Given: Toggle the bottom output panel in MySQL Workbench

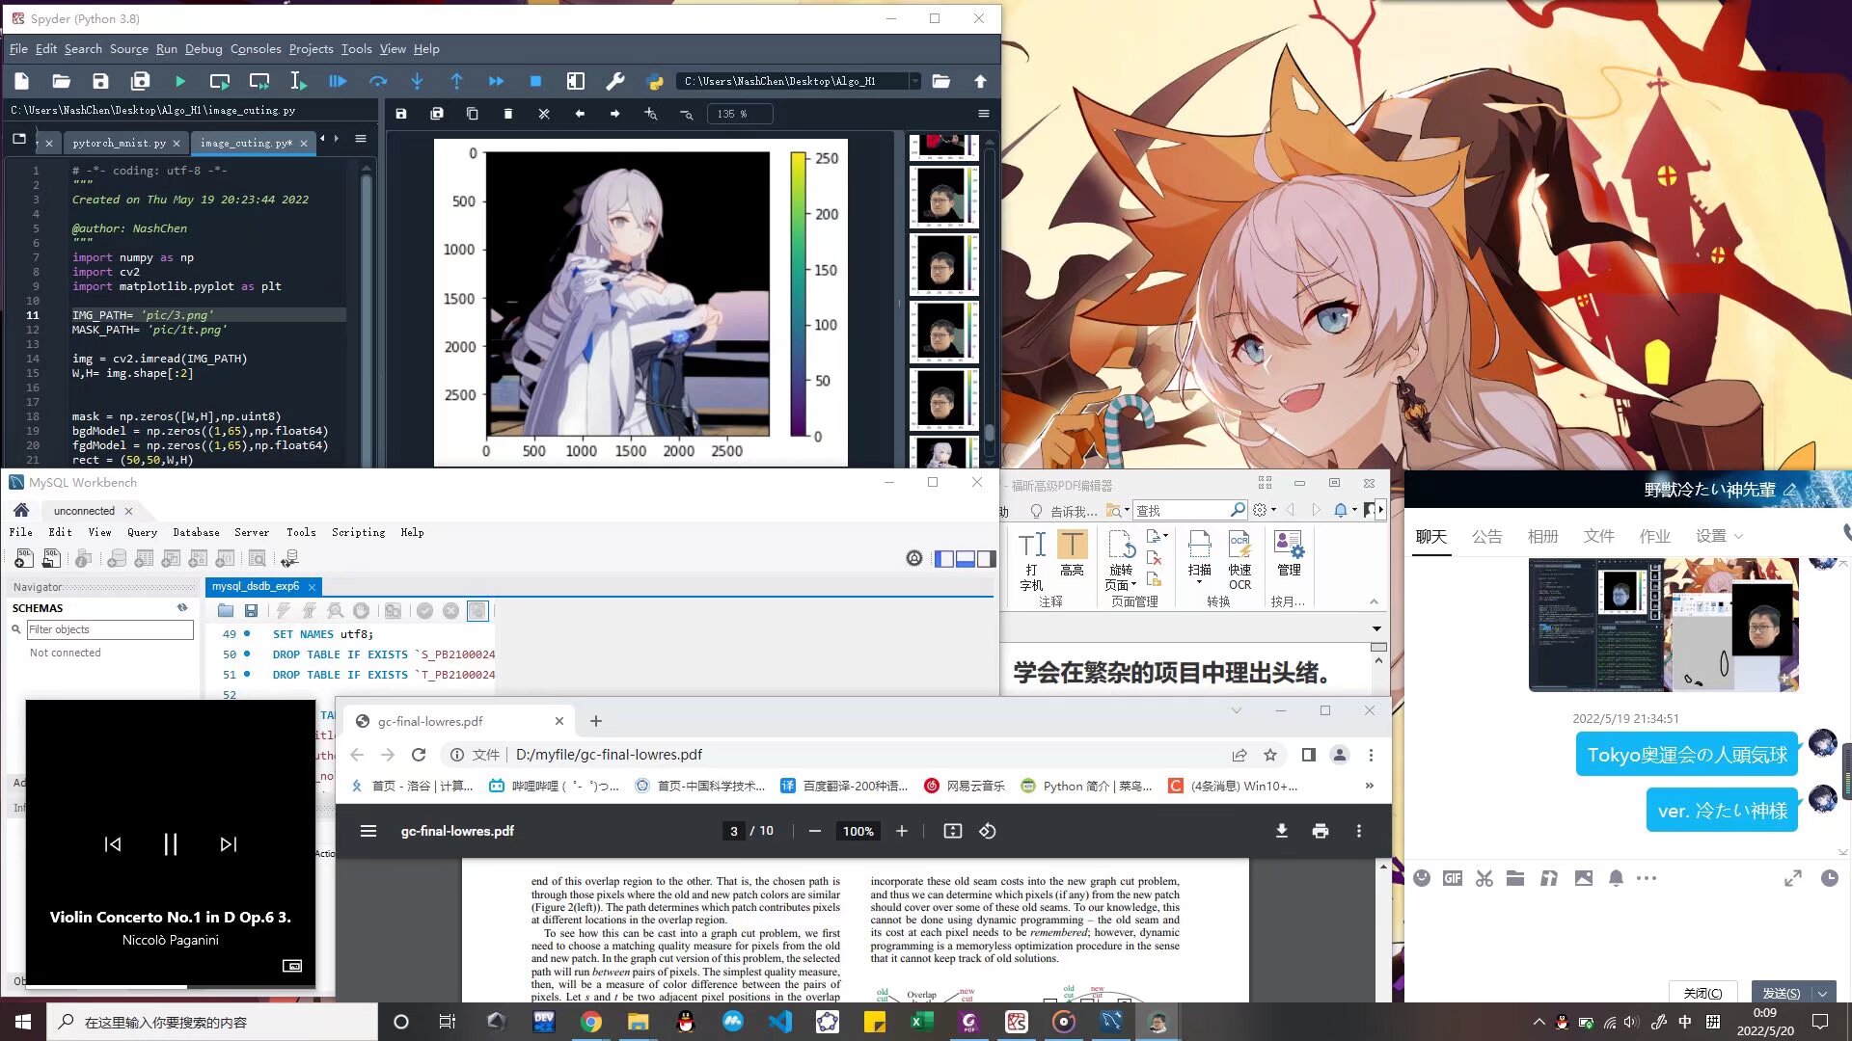Looking at the screenshot, I should pos(966,559).
